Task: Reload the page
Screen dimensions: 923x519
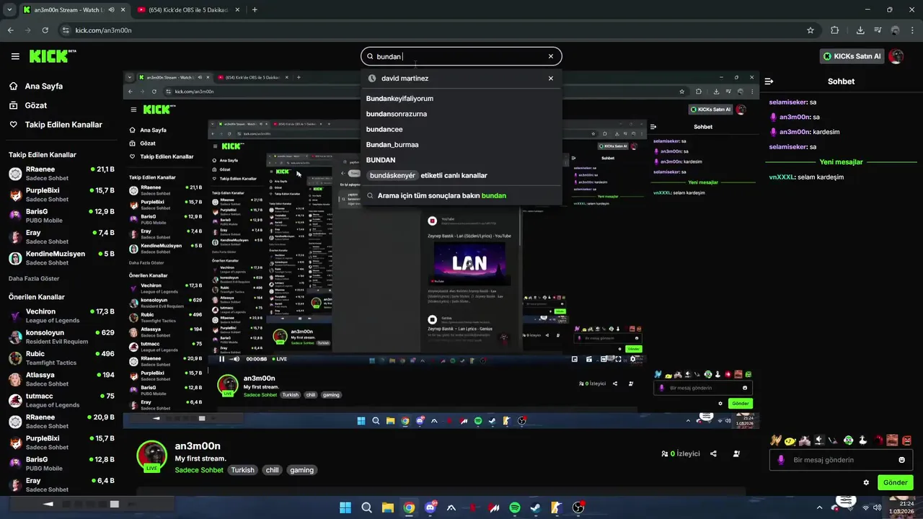Action: click(45, 30)
